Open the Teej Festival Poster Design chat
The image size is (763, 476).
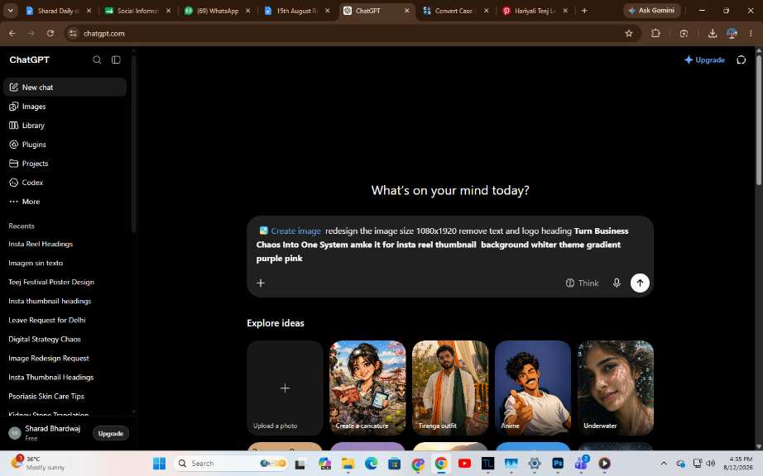pyautogui.click(x=51, y=282)
